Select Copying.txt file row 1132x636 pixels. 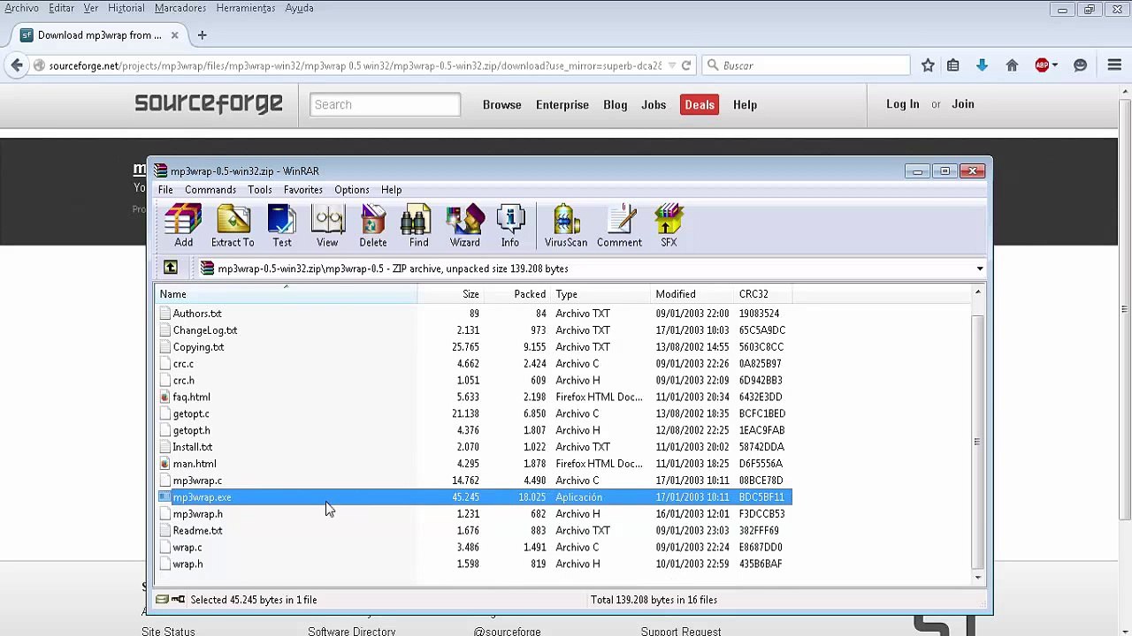tap(474, 347)
